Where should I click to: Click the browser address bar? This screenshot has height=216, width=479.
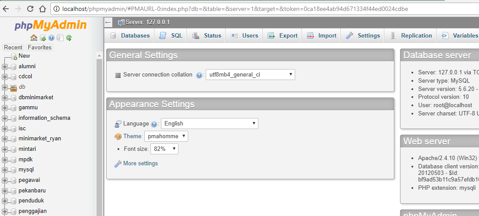point(263,9)
